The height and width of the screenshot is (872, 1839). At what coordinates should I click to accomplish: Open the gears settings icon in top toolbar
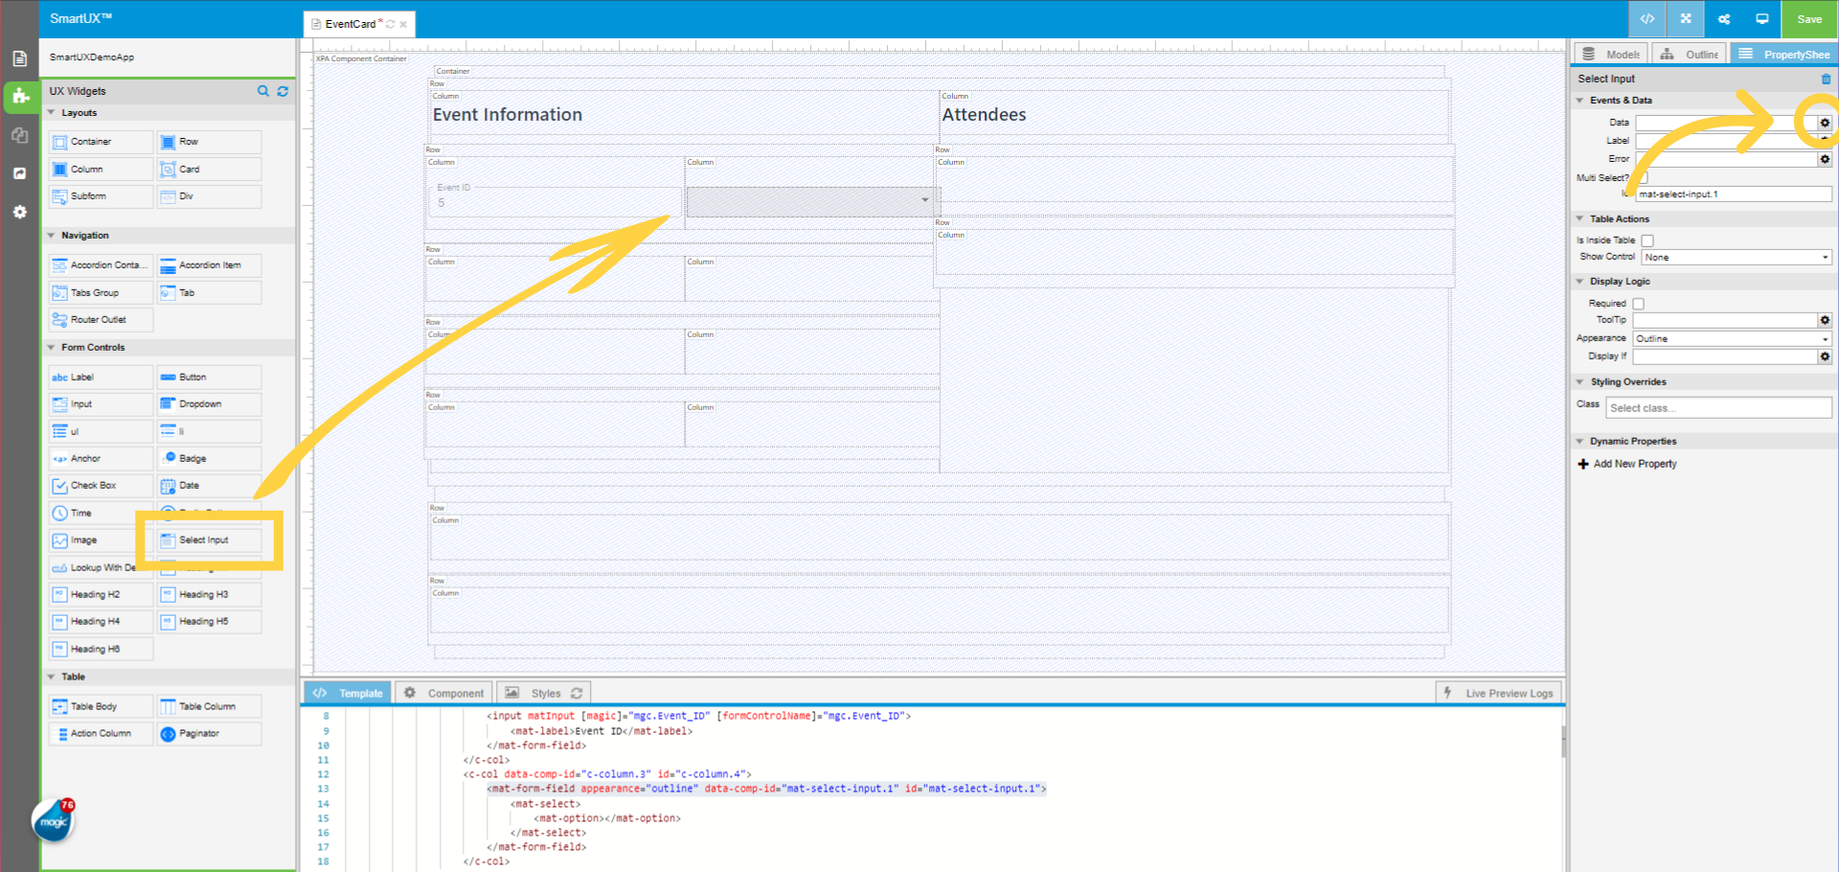(1723, 18)
